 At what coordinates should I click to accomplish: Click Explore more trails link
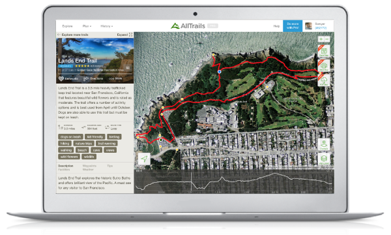75,35
